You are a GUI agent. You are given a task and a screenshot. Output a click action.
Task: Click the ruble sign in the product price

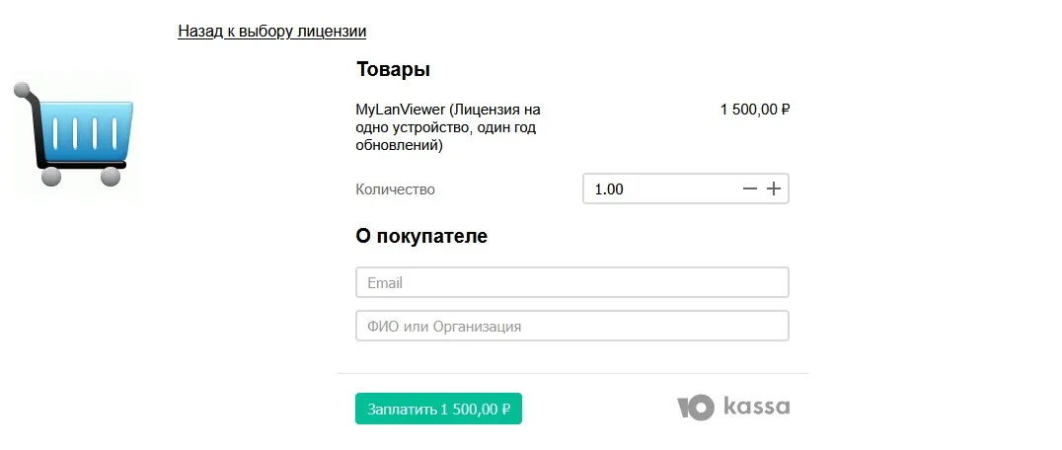786,110
